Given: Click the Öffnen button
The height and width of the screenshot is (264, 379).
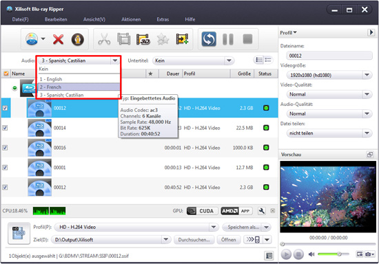Looking at the screenshot, I should 229,240.
